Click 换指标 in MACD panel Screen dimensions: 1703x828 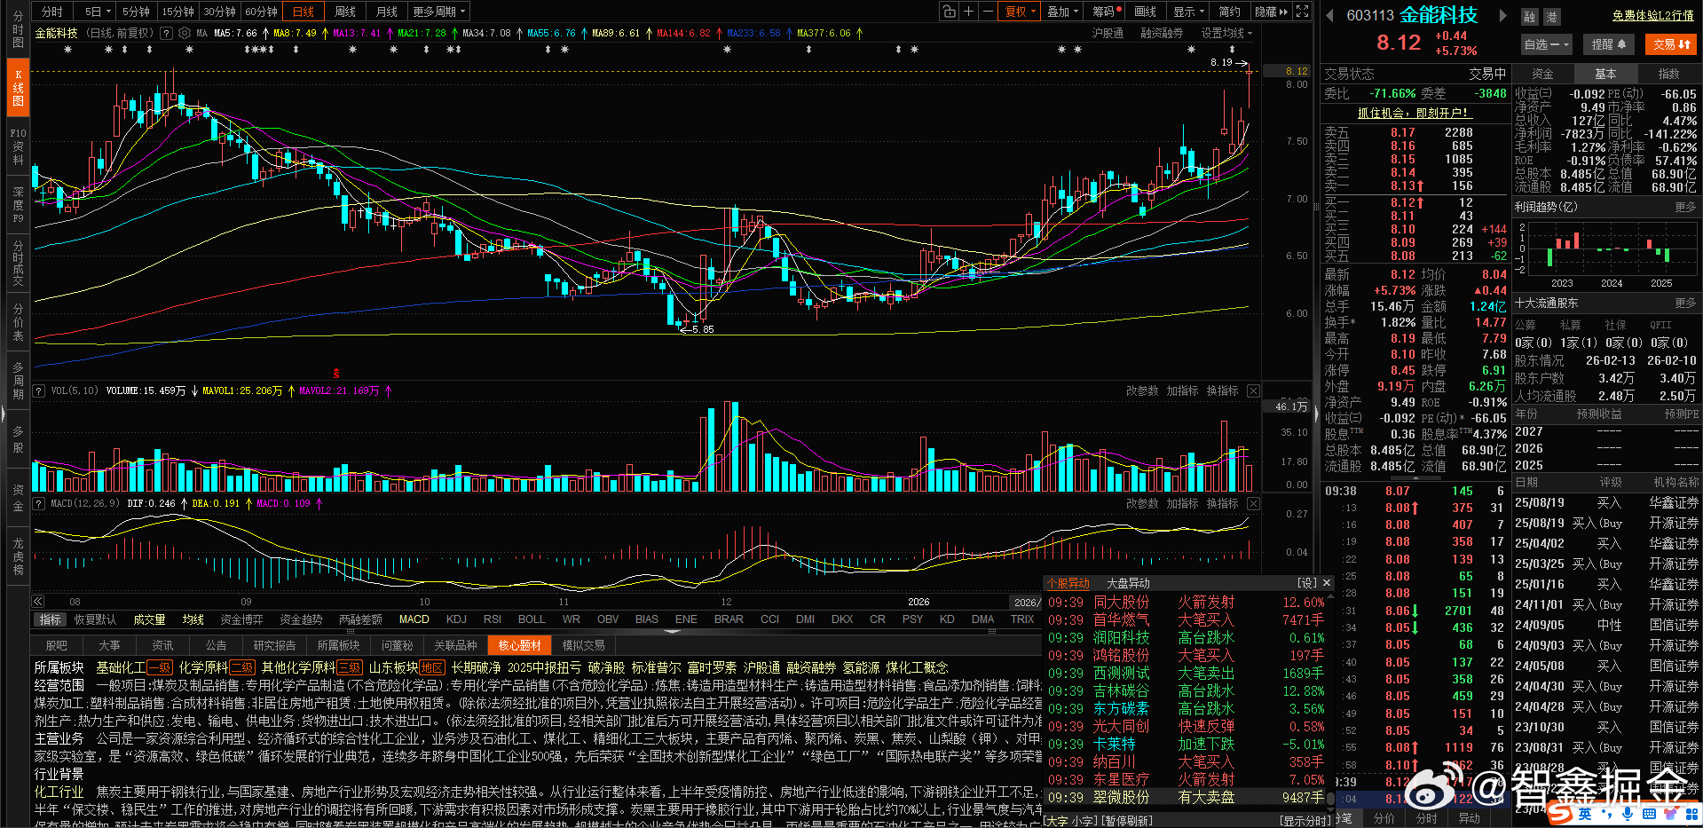pyautogui.click(x=1222, y=503)
